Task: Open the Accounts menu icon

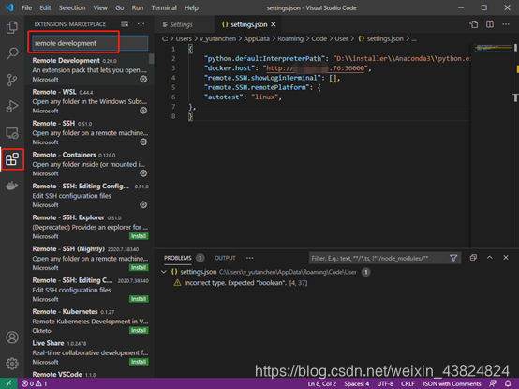Action: pyautogui.click(x=12, y=337)
